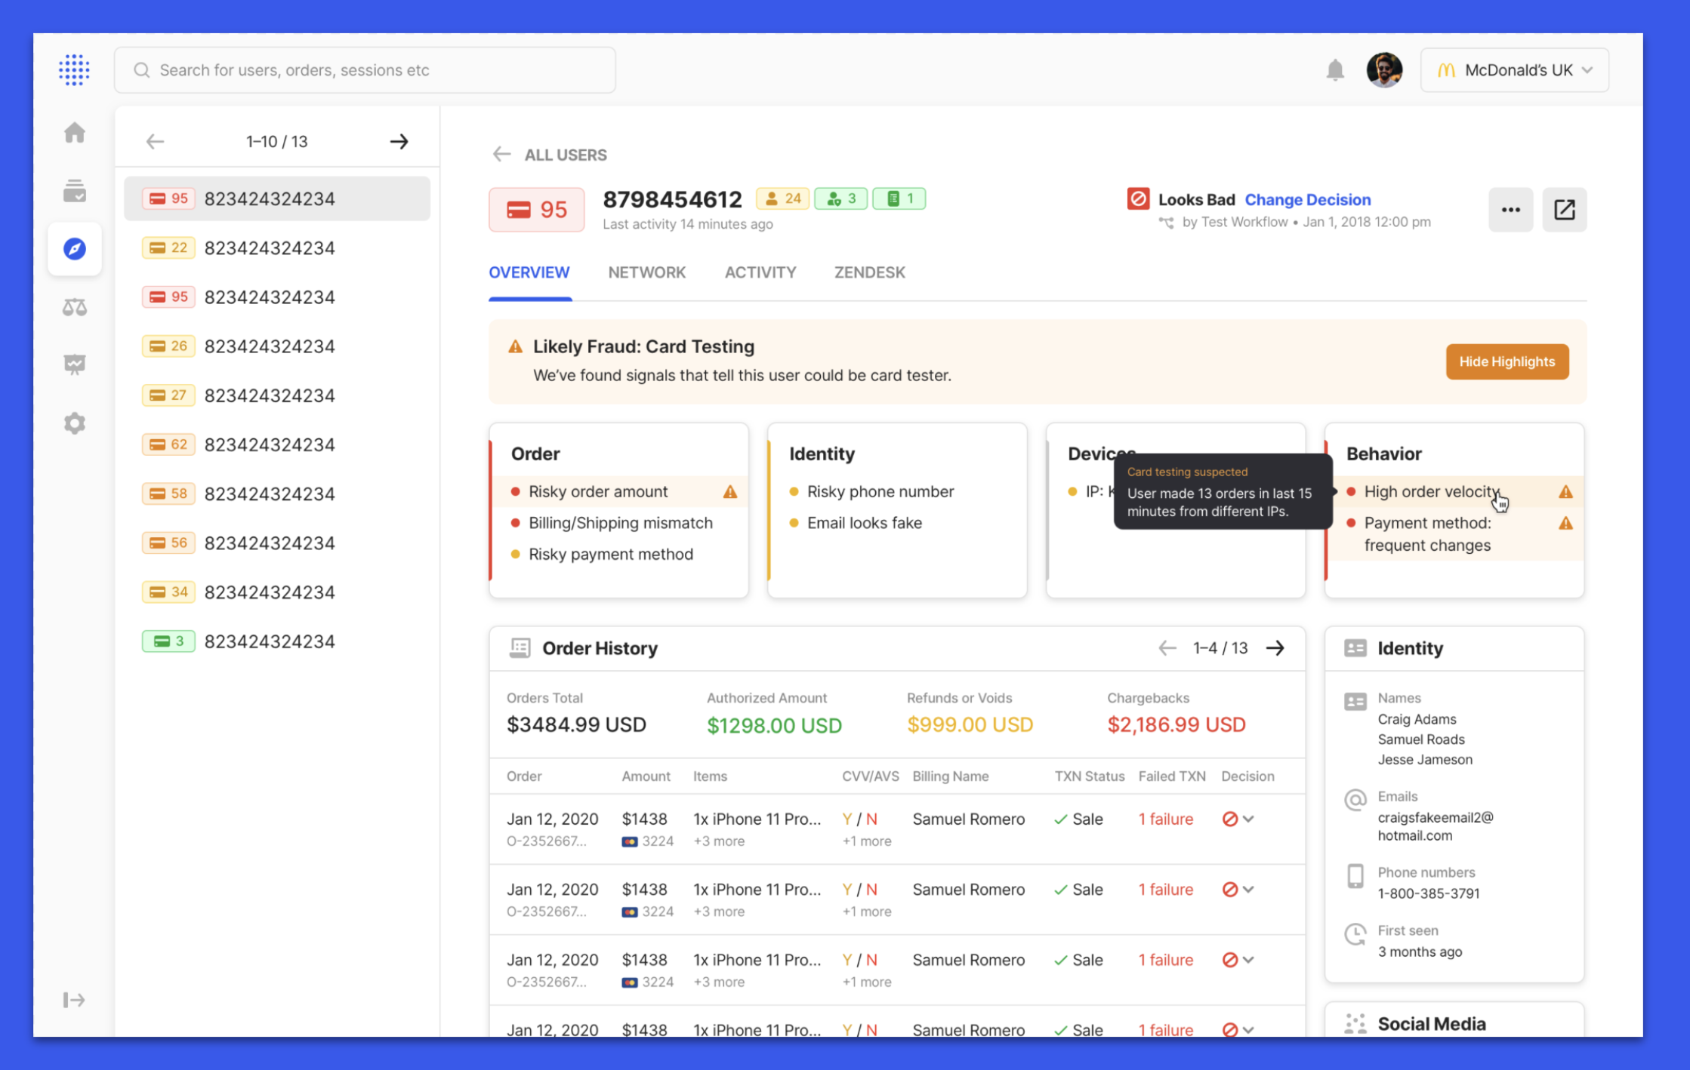The image size is (1690, 1070).
Task: Click warning icon next to High order velocity
Action: click(1565, 492)
